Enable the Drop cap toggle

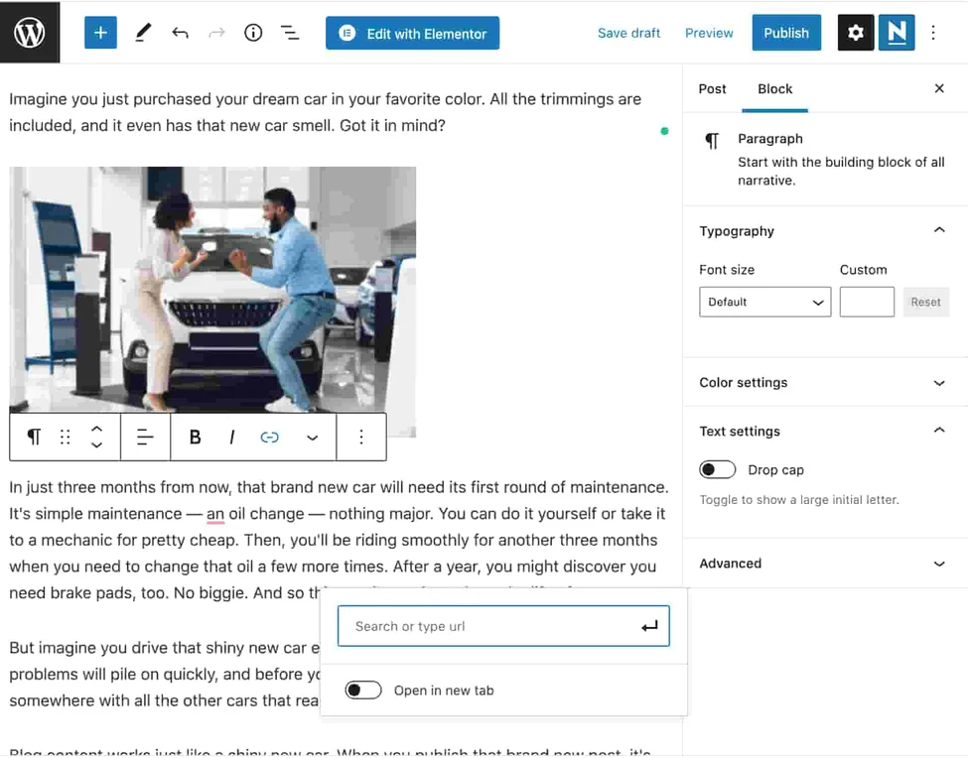point(718,469)
